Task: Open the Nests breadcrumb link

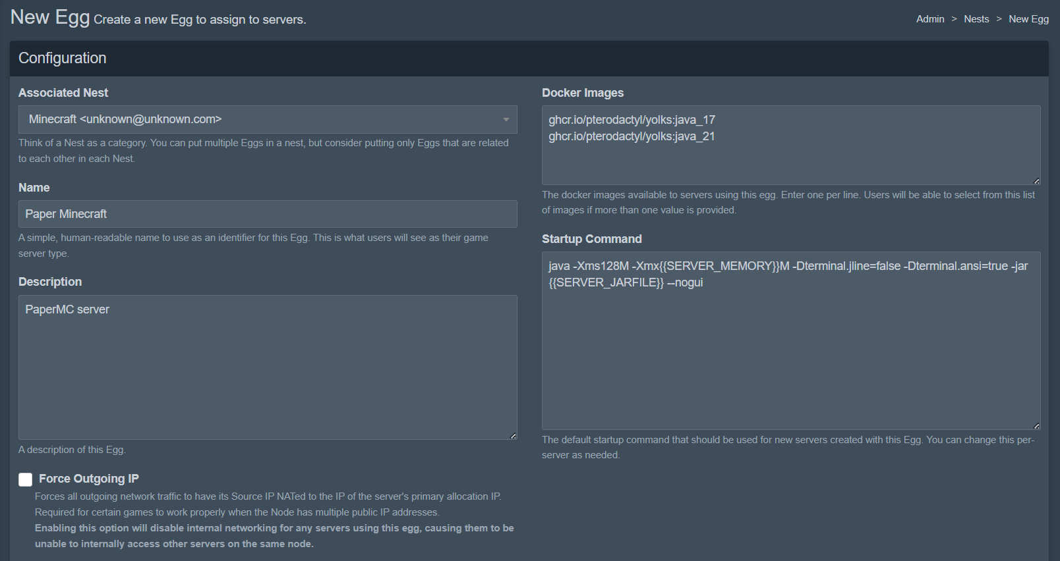Action: coord(976,19)
